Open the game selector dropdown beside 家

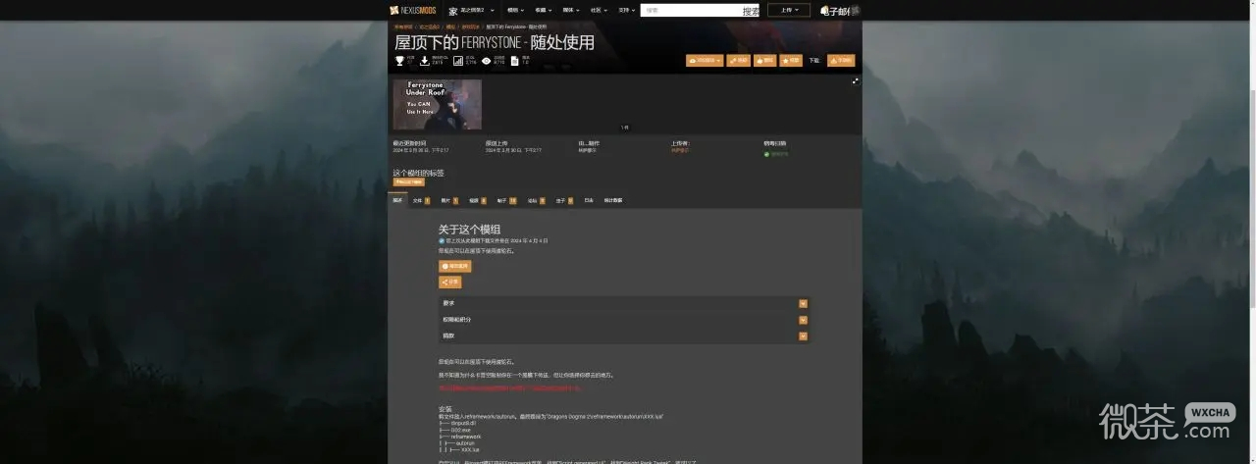(478, 10)
